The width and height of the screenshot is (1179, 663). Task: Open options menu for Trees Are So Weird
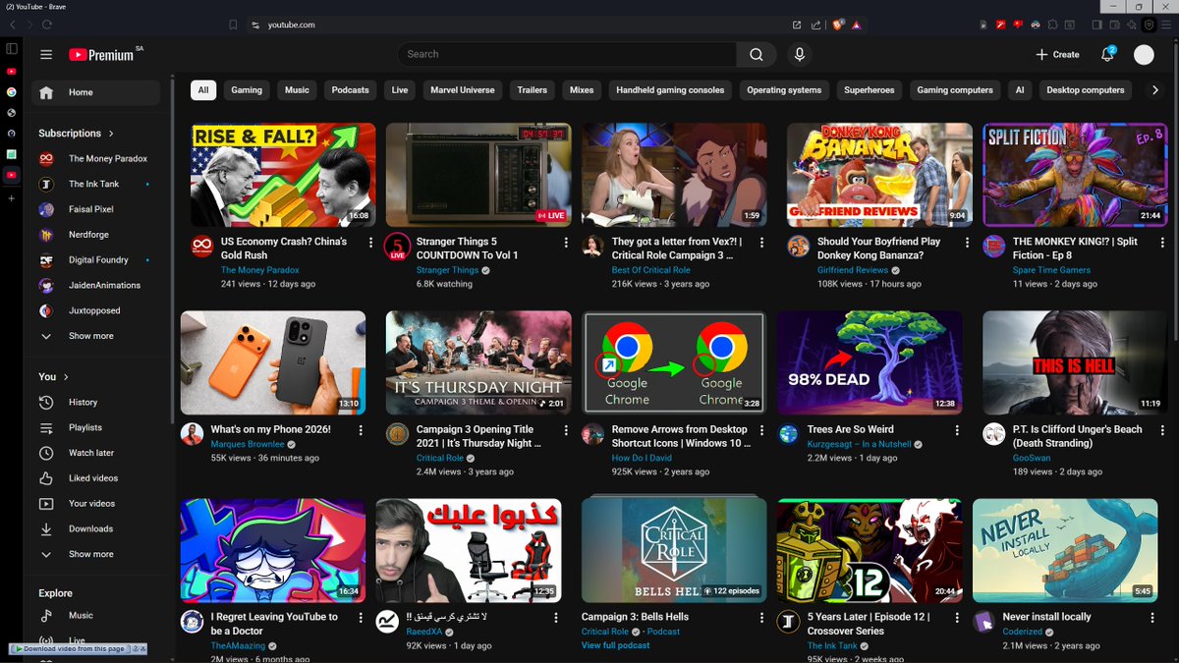pyautogui.click(x=957, y=430)
